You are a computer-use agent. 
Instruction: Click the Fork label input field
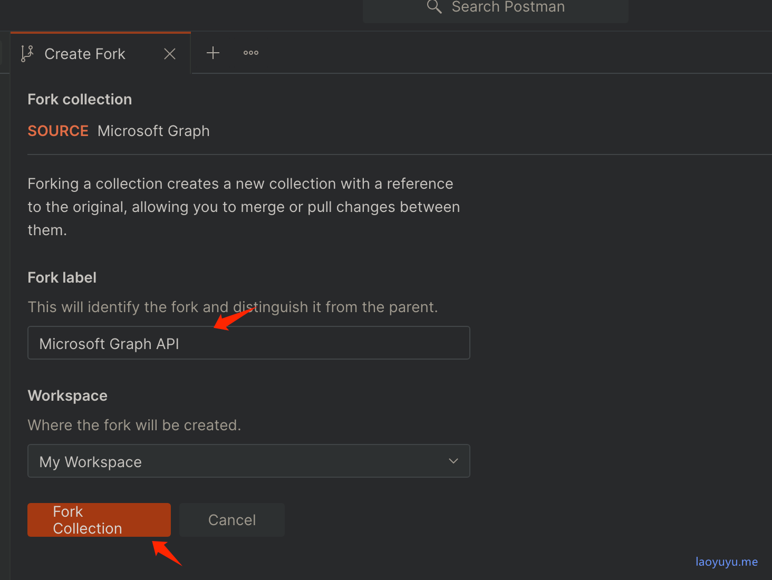click(249, 343)
